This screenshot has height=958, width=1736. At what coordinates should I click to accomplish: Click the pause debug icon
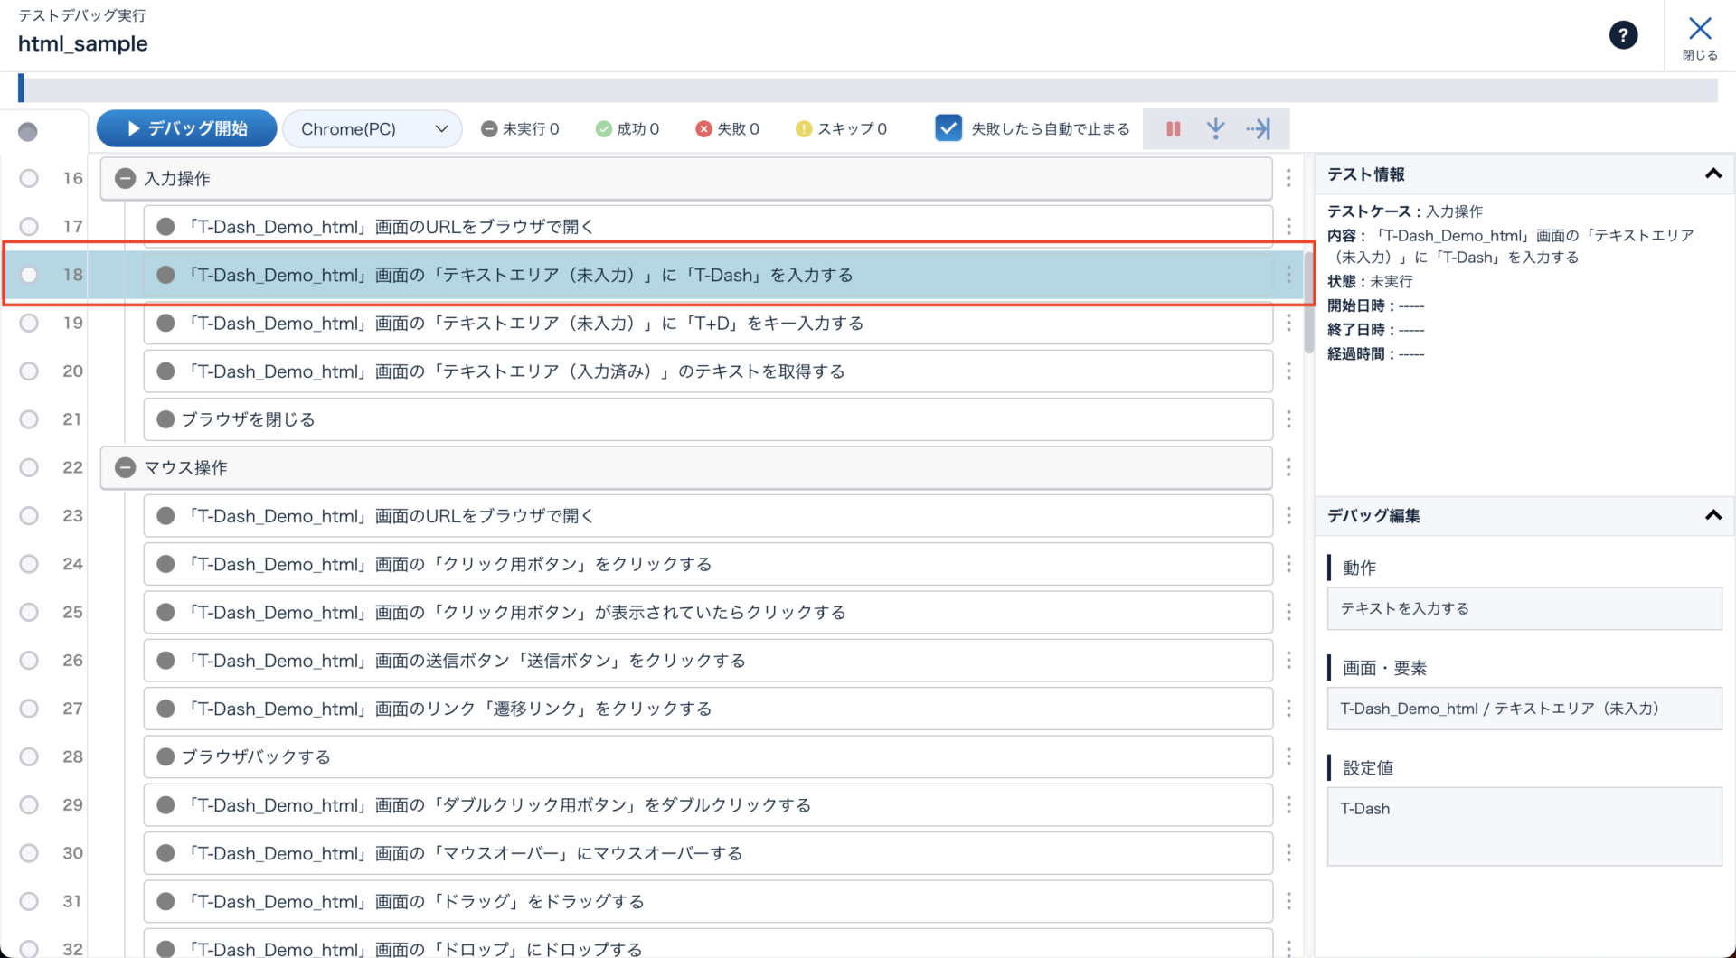pyautogui.click(x=1173, y=129)
